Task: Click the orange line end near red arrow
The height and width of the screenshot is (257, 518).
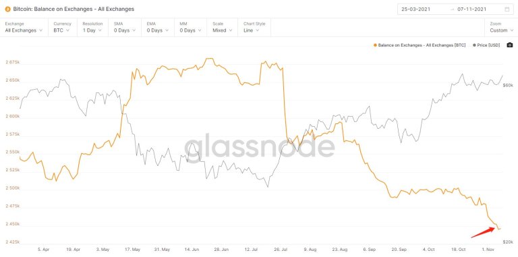Action: 499,229
